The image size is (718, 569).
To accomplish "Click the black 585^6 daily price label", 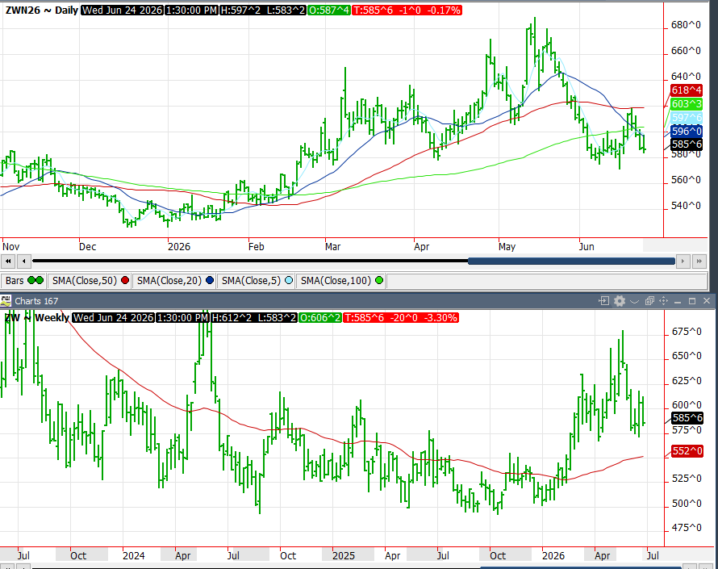I will coord(686,144).
